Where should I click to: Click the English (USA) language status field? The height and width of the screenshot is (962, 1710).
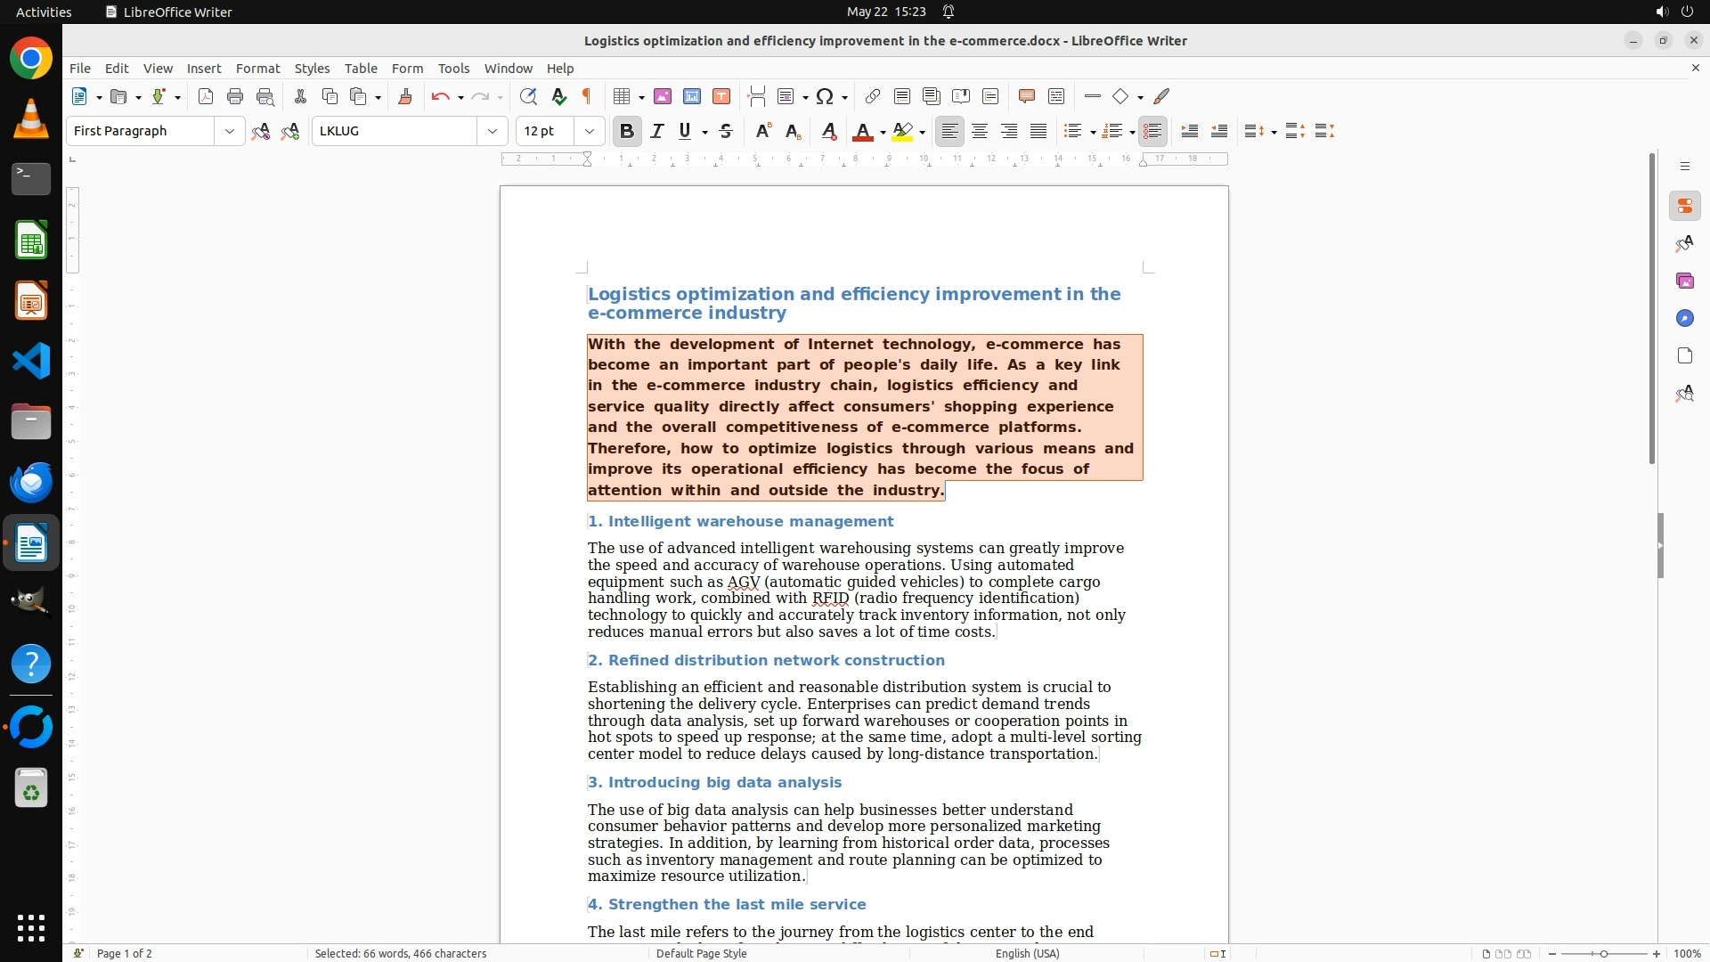(1027, 953)
